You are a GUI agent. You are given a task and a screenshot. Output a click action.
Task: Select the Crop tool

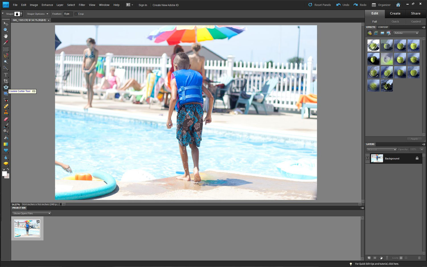[x=6, y=81]
